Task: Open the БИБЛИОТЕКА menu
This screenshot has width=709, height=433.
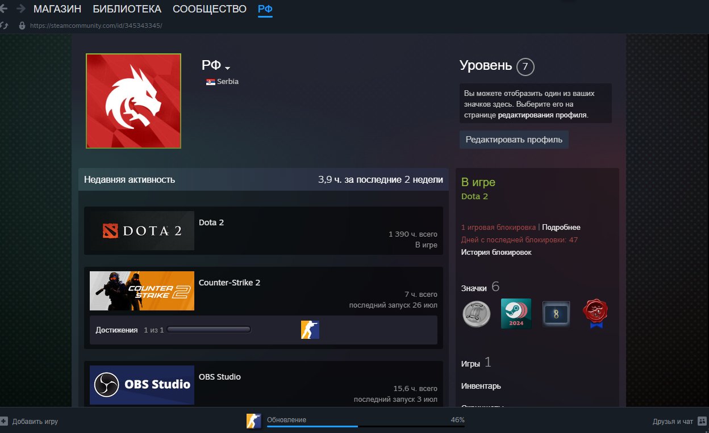Action: pos(127,9)
